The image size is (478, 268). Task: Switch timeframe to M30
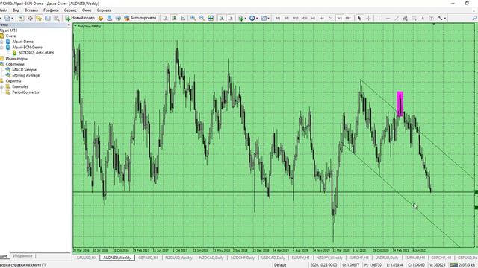[x=304, y=18]
